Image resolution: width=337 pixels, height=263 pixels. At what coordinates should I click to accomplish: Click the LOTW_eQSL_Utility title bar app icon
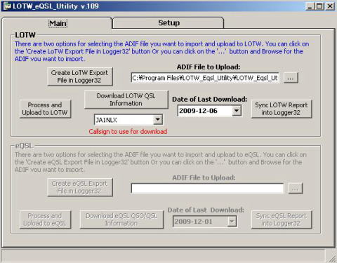(7, 6)
